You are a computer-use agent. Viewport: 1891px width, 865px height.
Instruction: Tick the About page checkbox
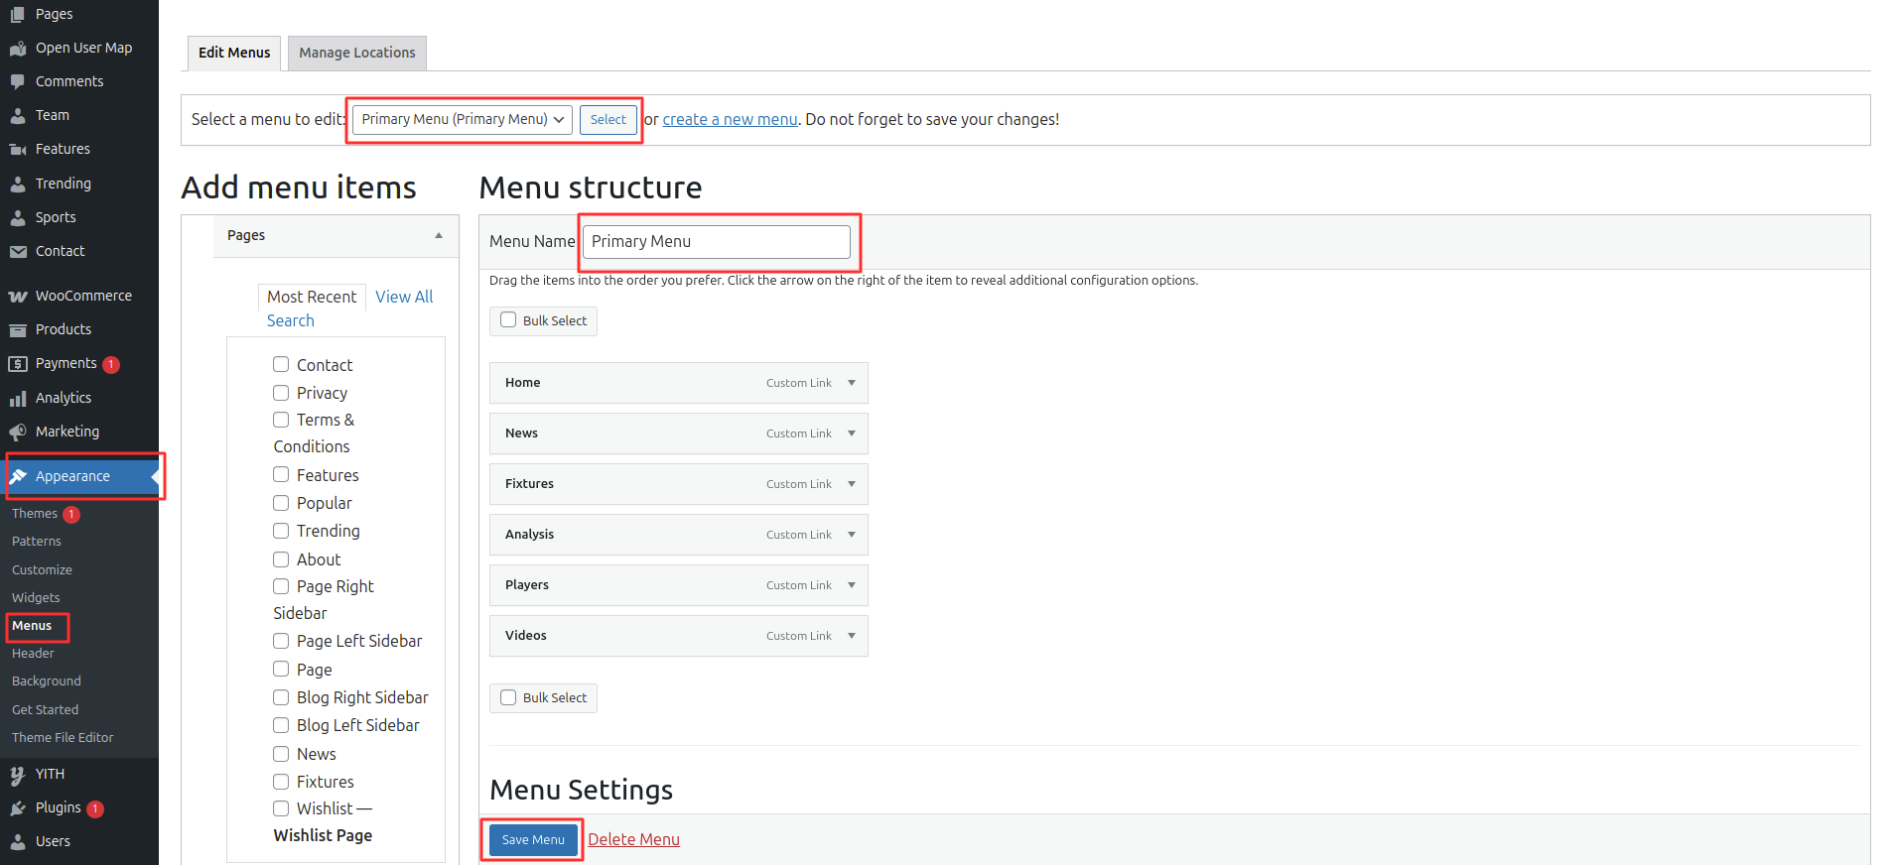281,559
